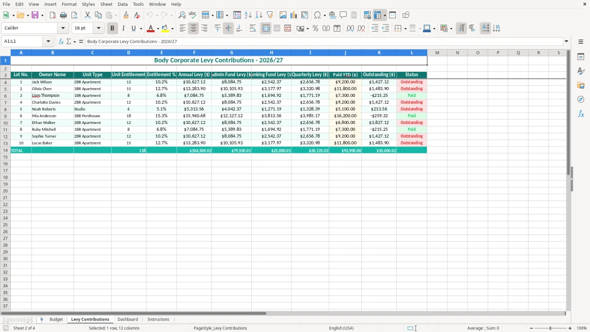Toggle Center Horizontally alignment
The height and width of the screenshot is (332, 590).
(x=193, y=29)
